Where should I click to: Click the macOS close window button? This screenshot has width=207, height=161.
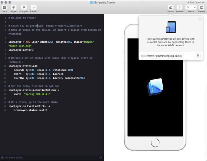point(2,2)
